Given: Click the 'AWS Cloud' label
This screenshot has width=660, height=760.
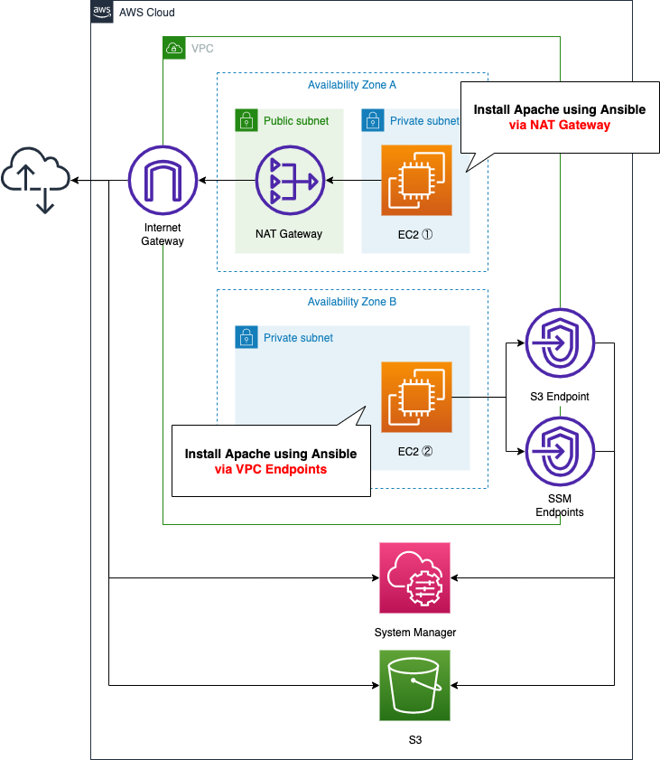Looking at the screenshot, I should point(147,13).
